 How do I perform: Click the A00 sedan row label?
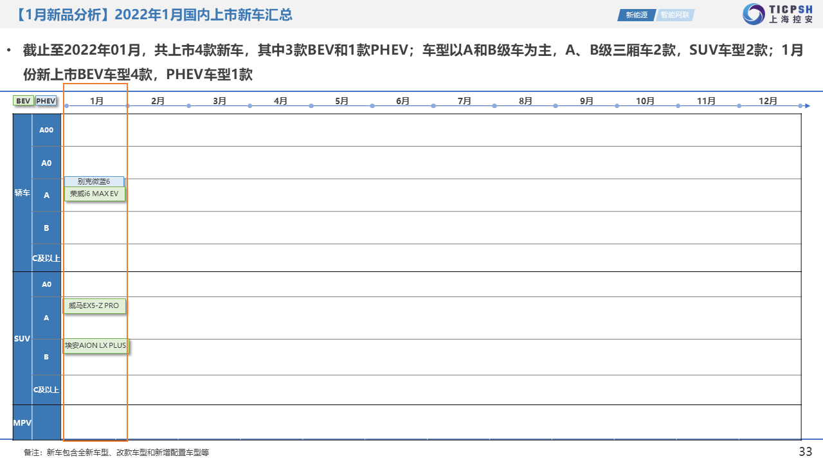46,130
